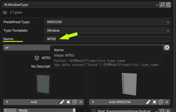Click the copy icon beside Add WINDOW
The height and width of the screenshot is (112, 176).
click(161, 102)
